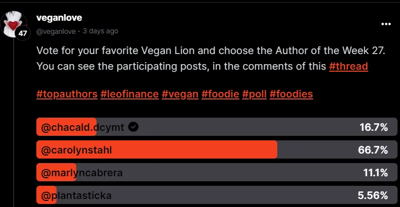Click the 11.1% poll result value
Viewport: 400px width, 207px height.
(375, 173)
